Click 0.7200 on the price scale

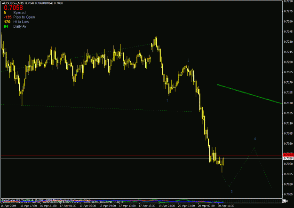tap(288, 62)
